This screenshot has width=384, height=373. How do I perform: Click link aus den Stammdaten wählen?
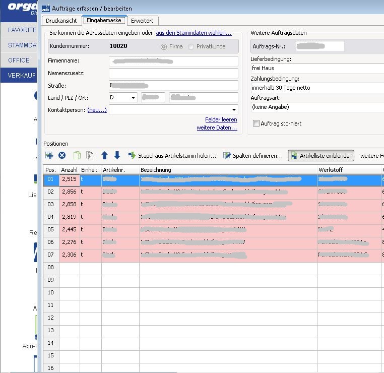(194, 33)
